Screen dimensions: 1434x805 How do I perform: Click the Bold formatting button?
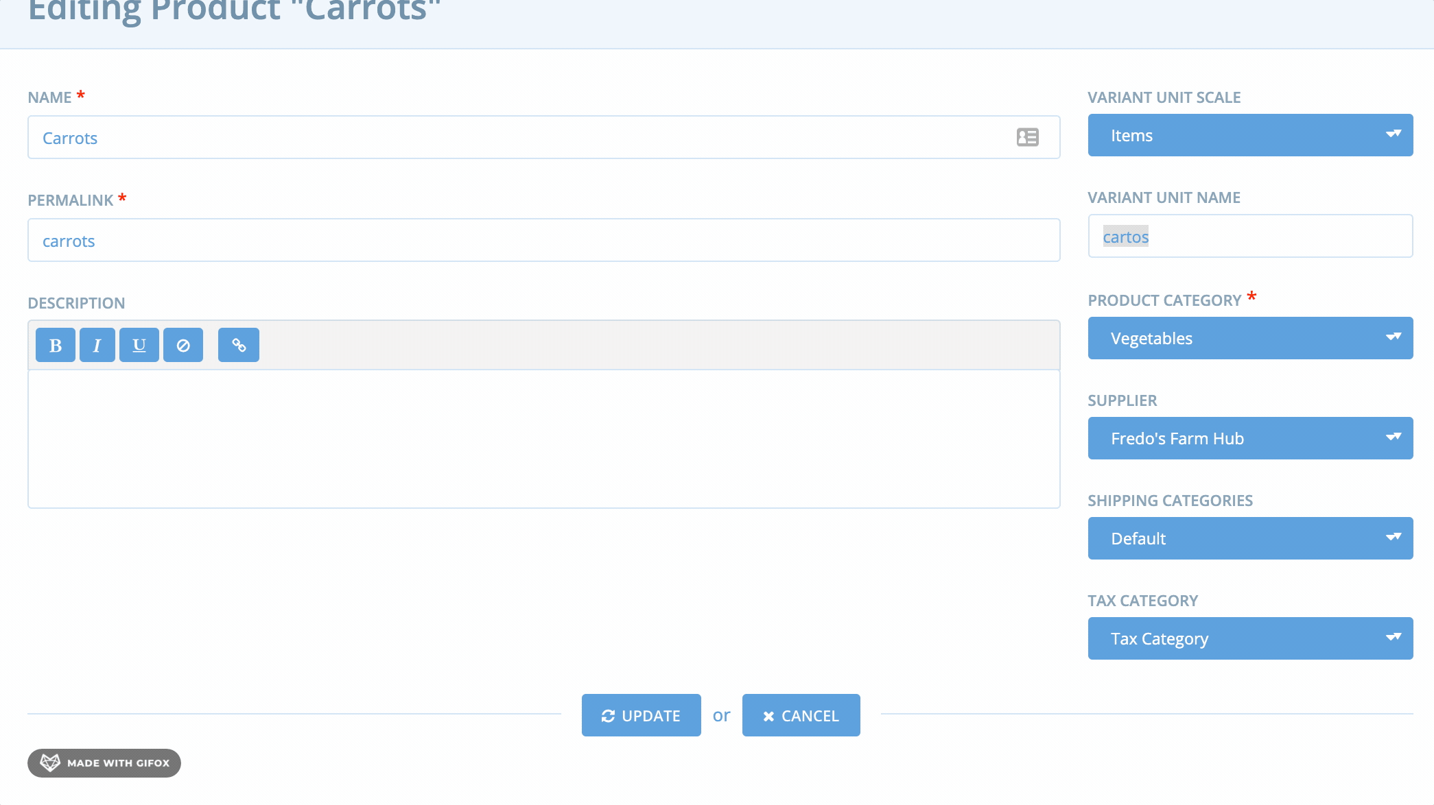coord(56,345)
